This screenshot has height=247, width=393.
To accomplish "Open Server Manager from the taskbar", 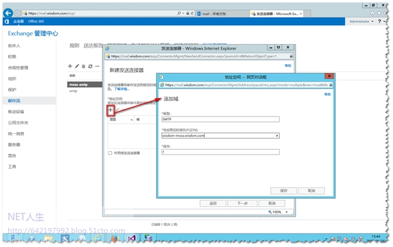I will 14,238.
